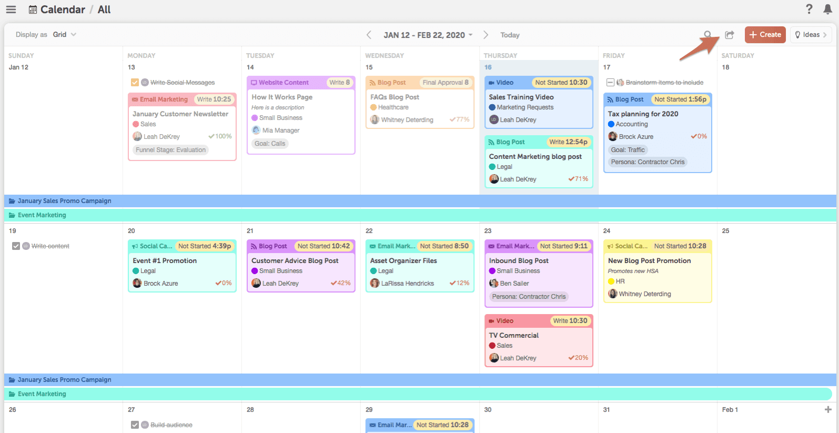Click Goal: Calls tag
This screenshot has width=839, height=433.
(270, 144)
